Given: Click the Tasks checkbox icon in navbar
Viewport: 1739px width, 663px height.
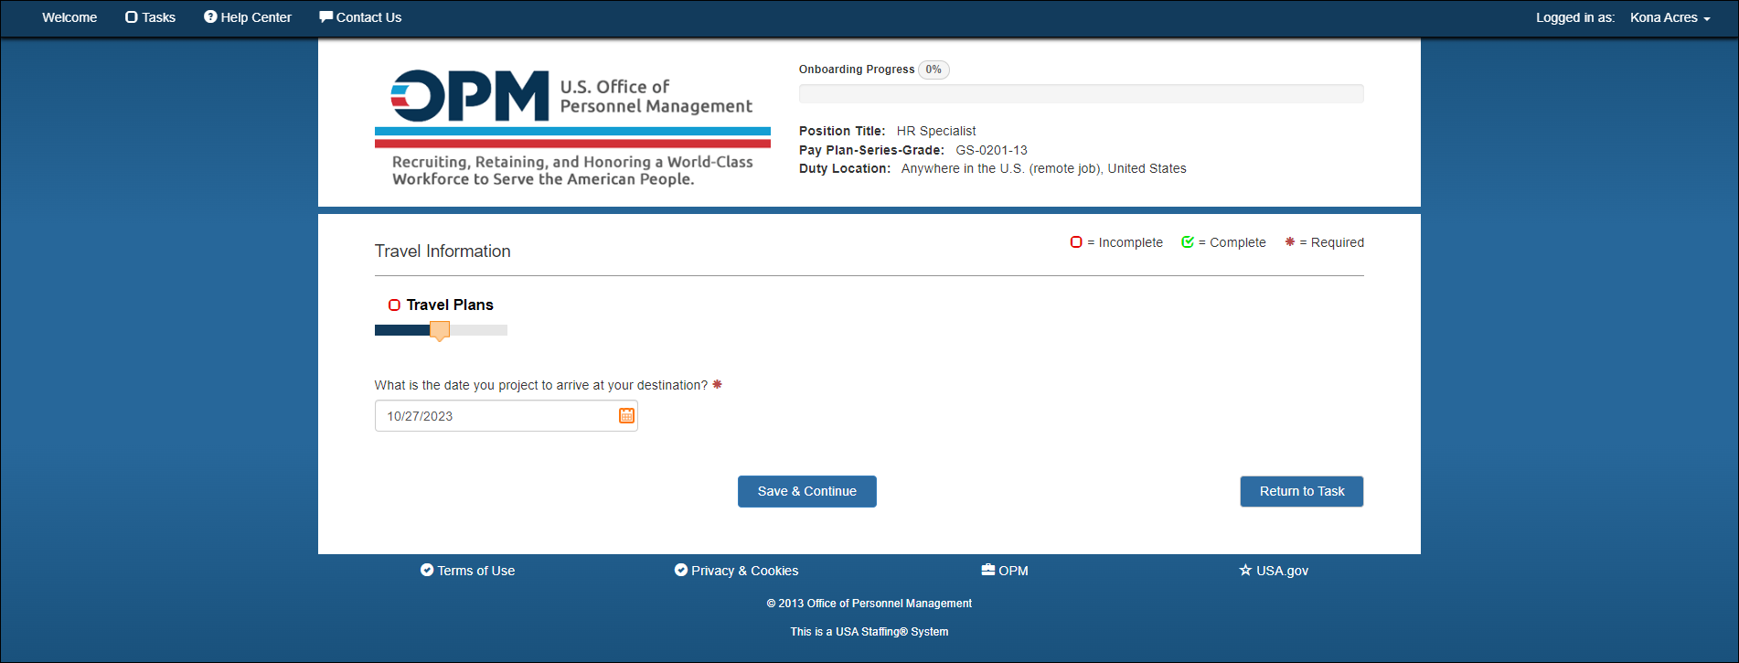Looking at the screenshot, I should click(x=132, y=17).
